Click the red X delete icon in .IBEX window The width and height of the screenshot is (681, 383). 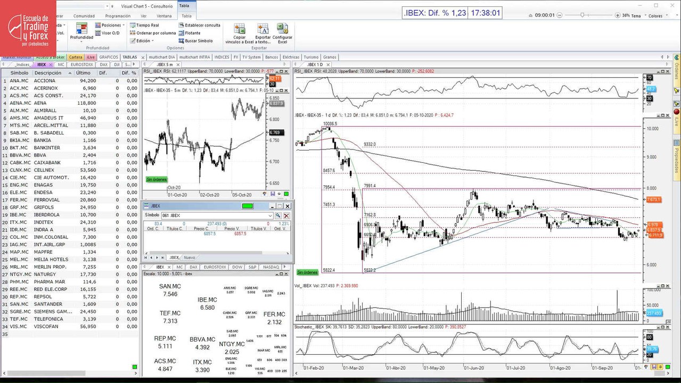coord(286,215)
